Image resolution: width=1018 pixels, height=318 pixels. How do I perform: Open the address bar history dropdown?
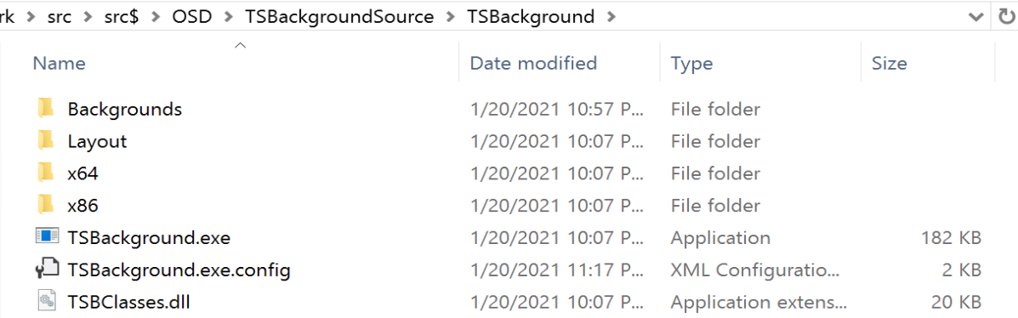(x=975, y=18)
